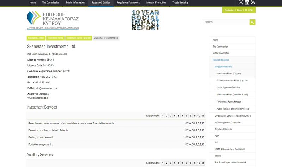This screenshot has width=282, height=167.
Task: Open Home in the right sidebar
Action: (232, 40)
